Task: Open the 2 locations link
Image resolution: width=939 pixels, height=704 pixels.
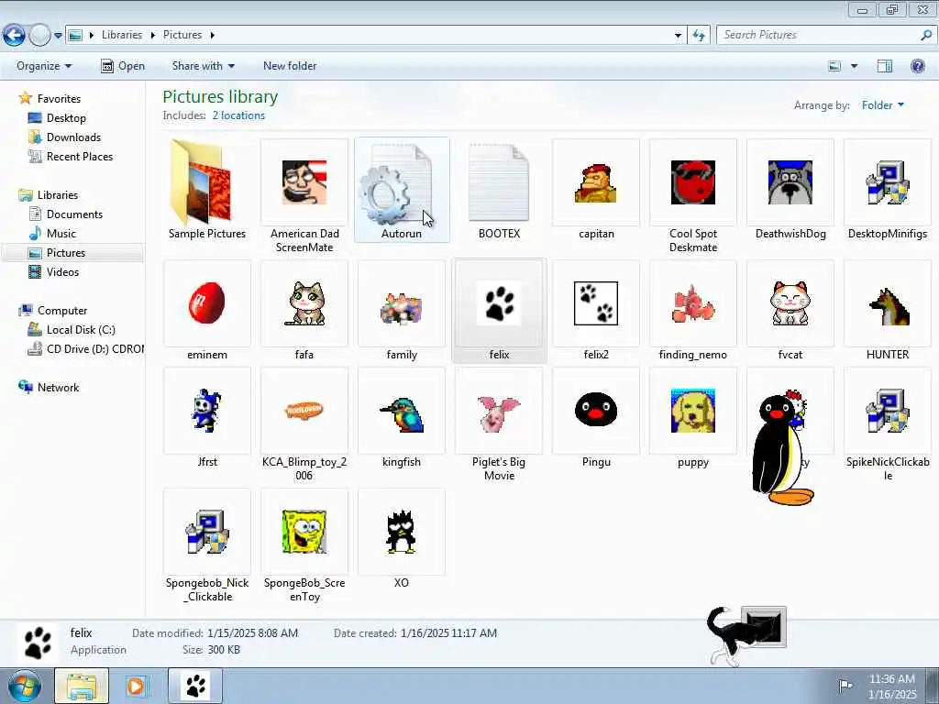Action: (238, 115)
